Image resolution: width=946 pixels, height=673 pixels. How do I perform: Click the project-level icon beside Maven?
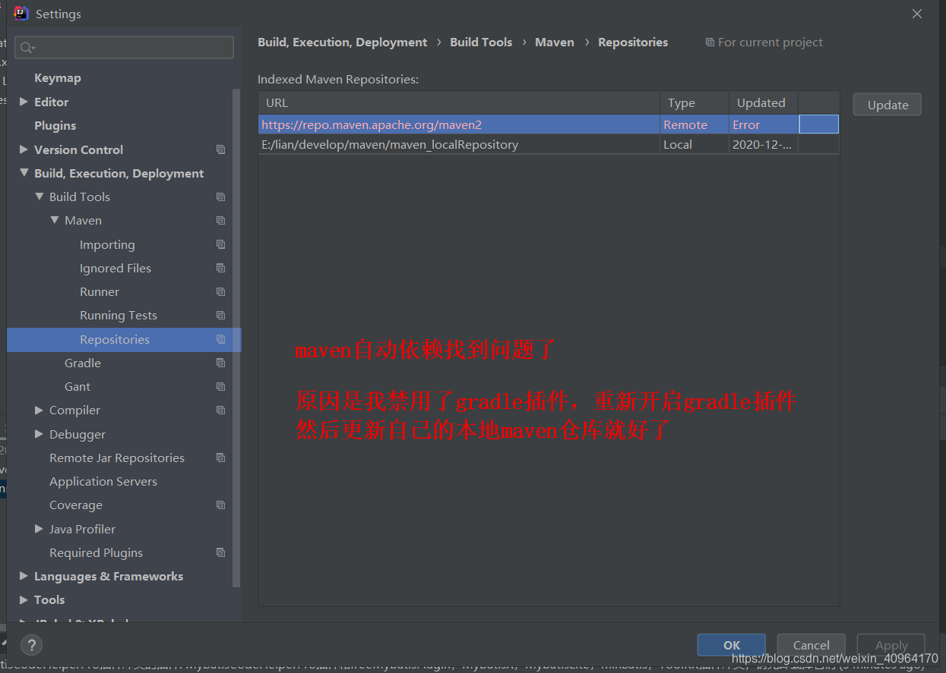tap(220, 220)
